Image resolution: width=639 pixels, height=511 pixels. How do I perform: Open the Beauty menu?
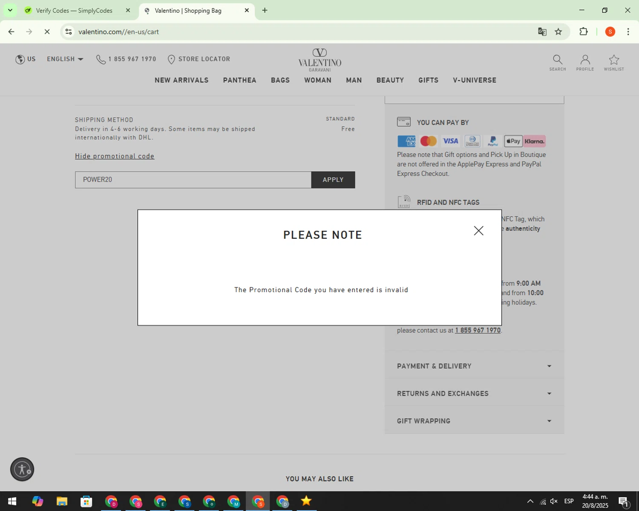390,80
